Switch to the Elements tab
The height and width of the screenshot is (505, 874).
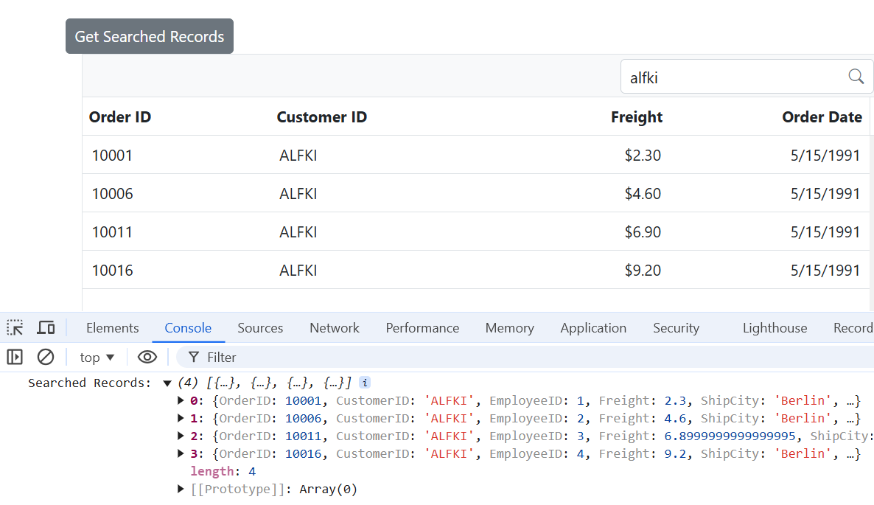pyautogui.click(x=112, y=328)
